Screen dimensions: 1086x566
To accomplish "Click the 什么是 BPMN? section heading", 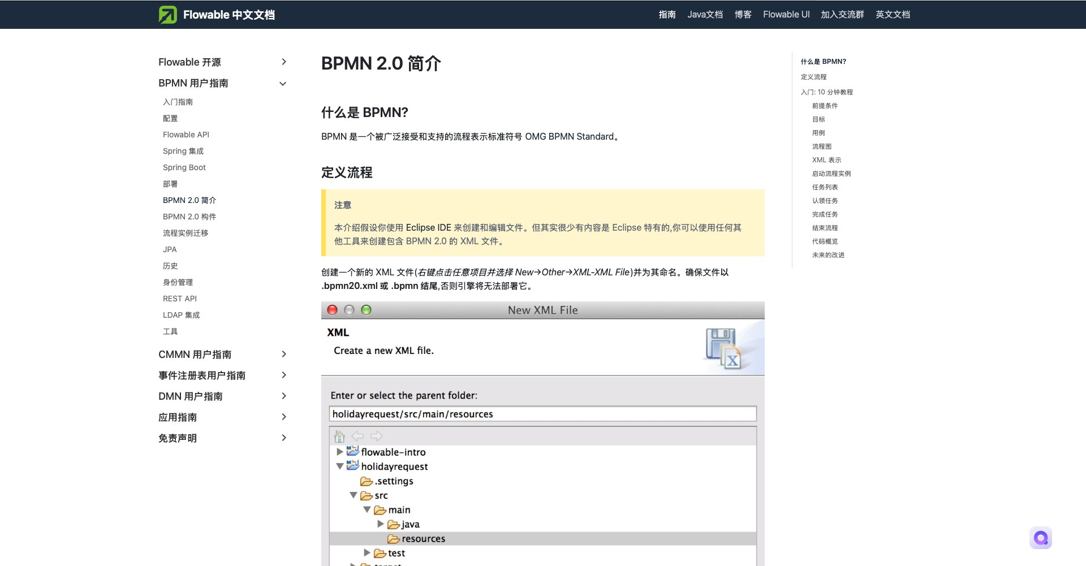I will pos(365,113).
